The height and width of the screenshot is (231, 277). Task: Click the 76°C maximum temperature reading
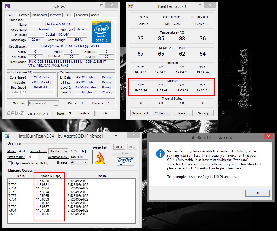coord(182,85)
